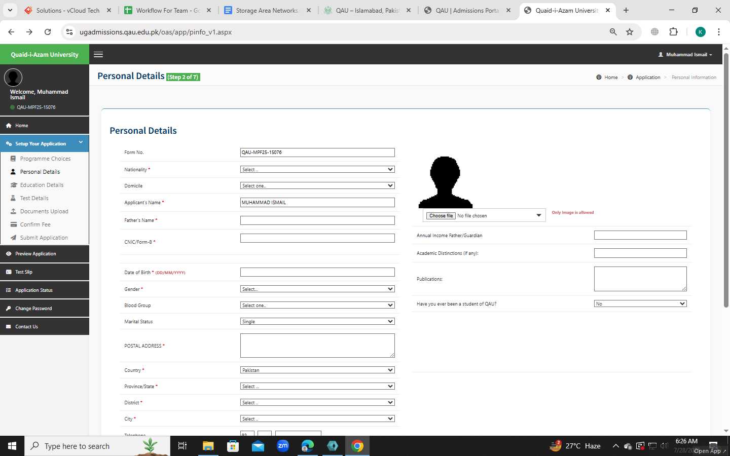Toggle the sidebar hamburger menu icon
Viewport: 730px width, 456px height.
(98, 54)
